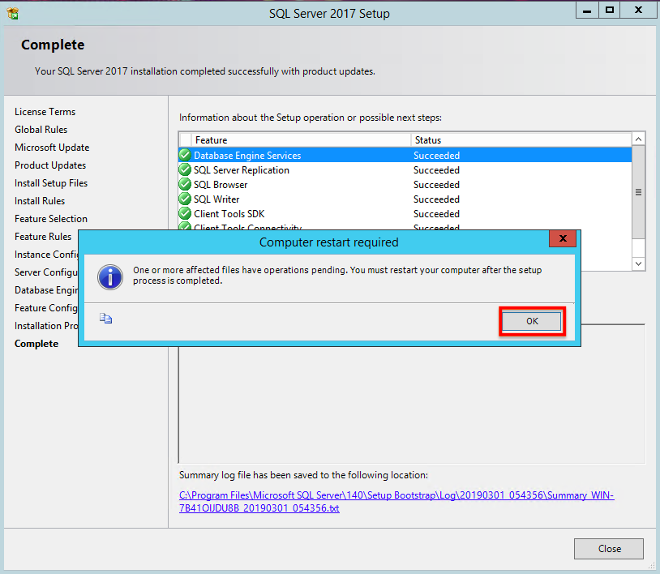Click the Feature column header
The image size is (660, 574).
[301, 140]
